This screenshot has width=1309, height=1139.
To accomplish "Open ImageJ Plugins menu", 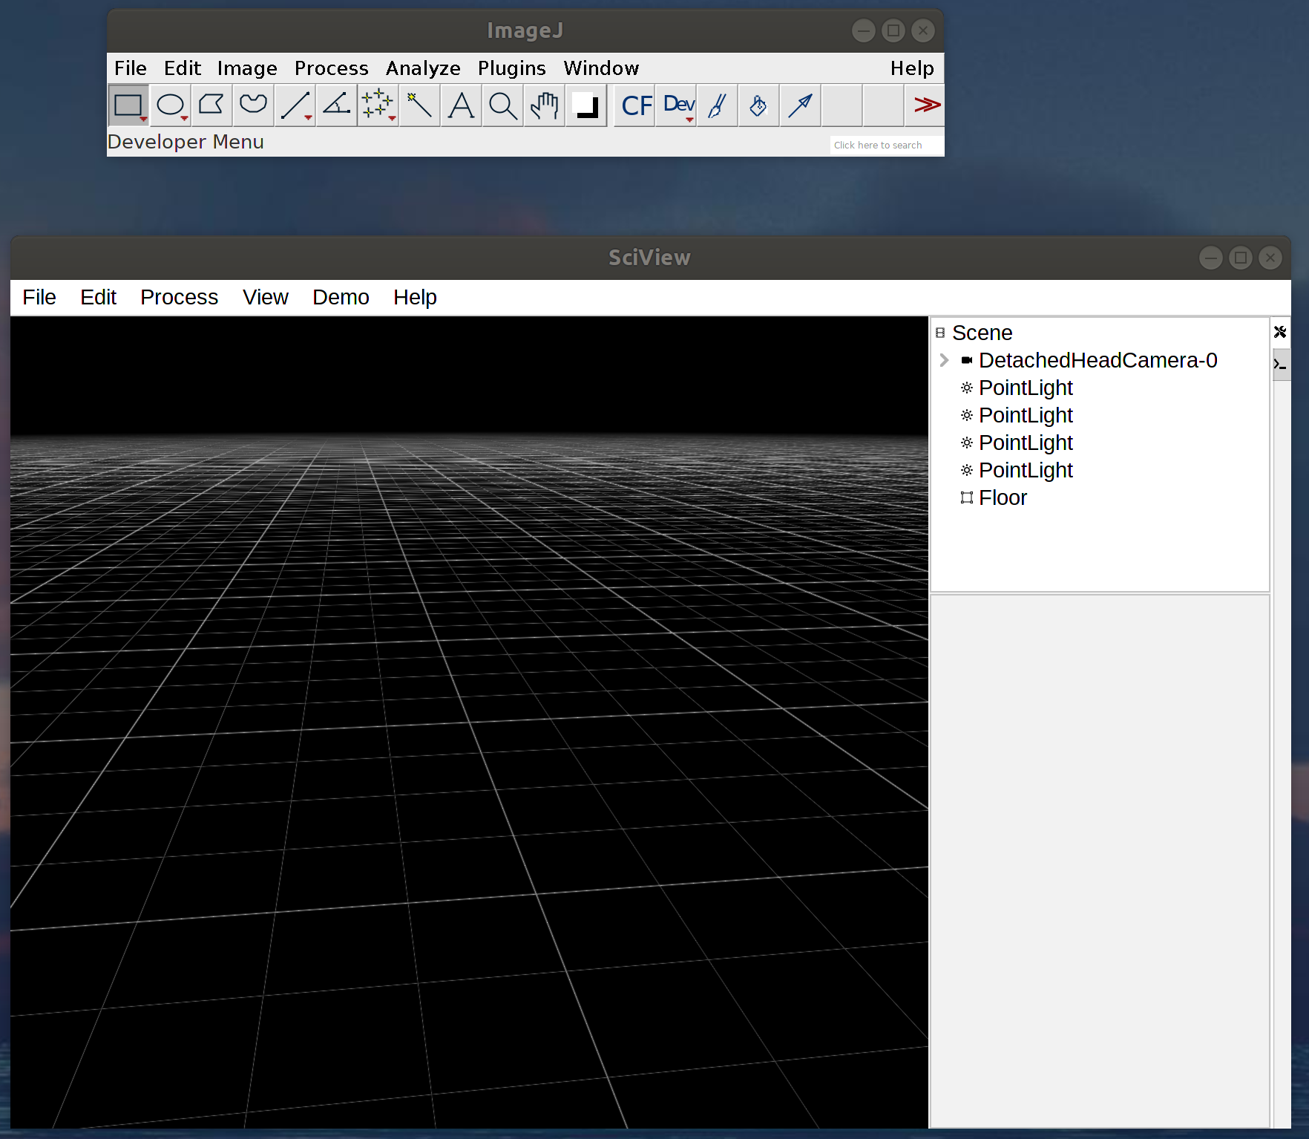I will click(512, 68).
